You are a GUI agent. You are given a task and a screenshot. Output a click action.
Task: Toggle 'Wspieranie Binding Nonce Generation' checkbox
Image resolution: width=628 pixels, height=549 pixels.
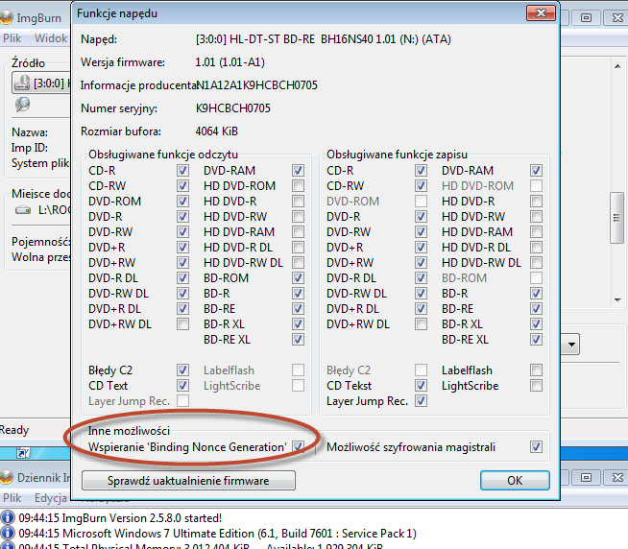pos(298,447)
